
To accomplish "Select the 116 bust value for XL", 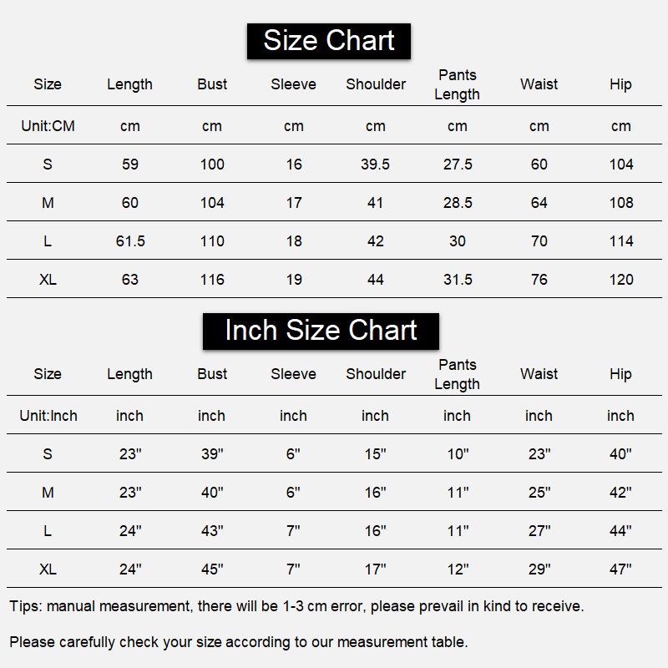I will coord(212,280).
